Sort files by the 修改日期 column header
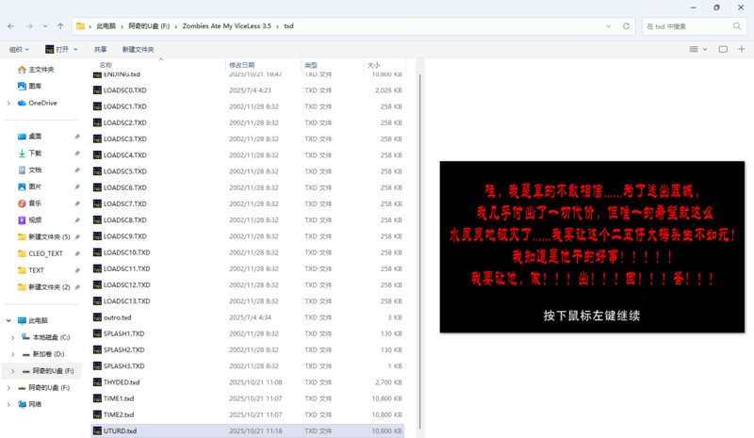Screen dimensions: 754x438 (x=242, y=65)
